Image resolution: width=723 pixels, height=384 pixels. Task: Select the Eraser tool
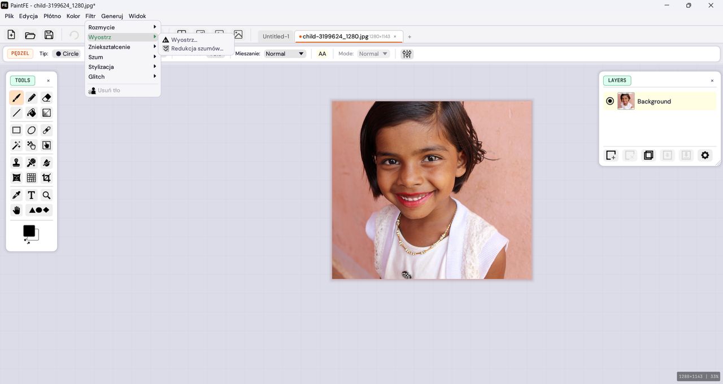point(46,97)
